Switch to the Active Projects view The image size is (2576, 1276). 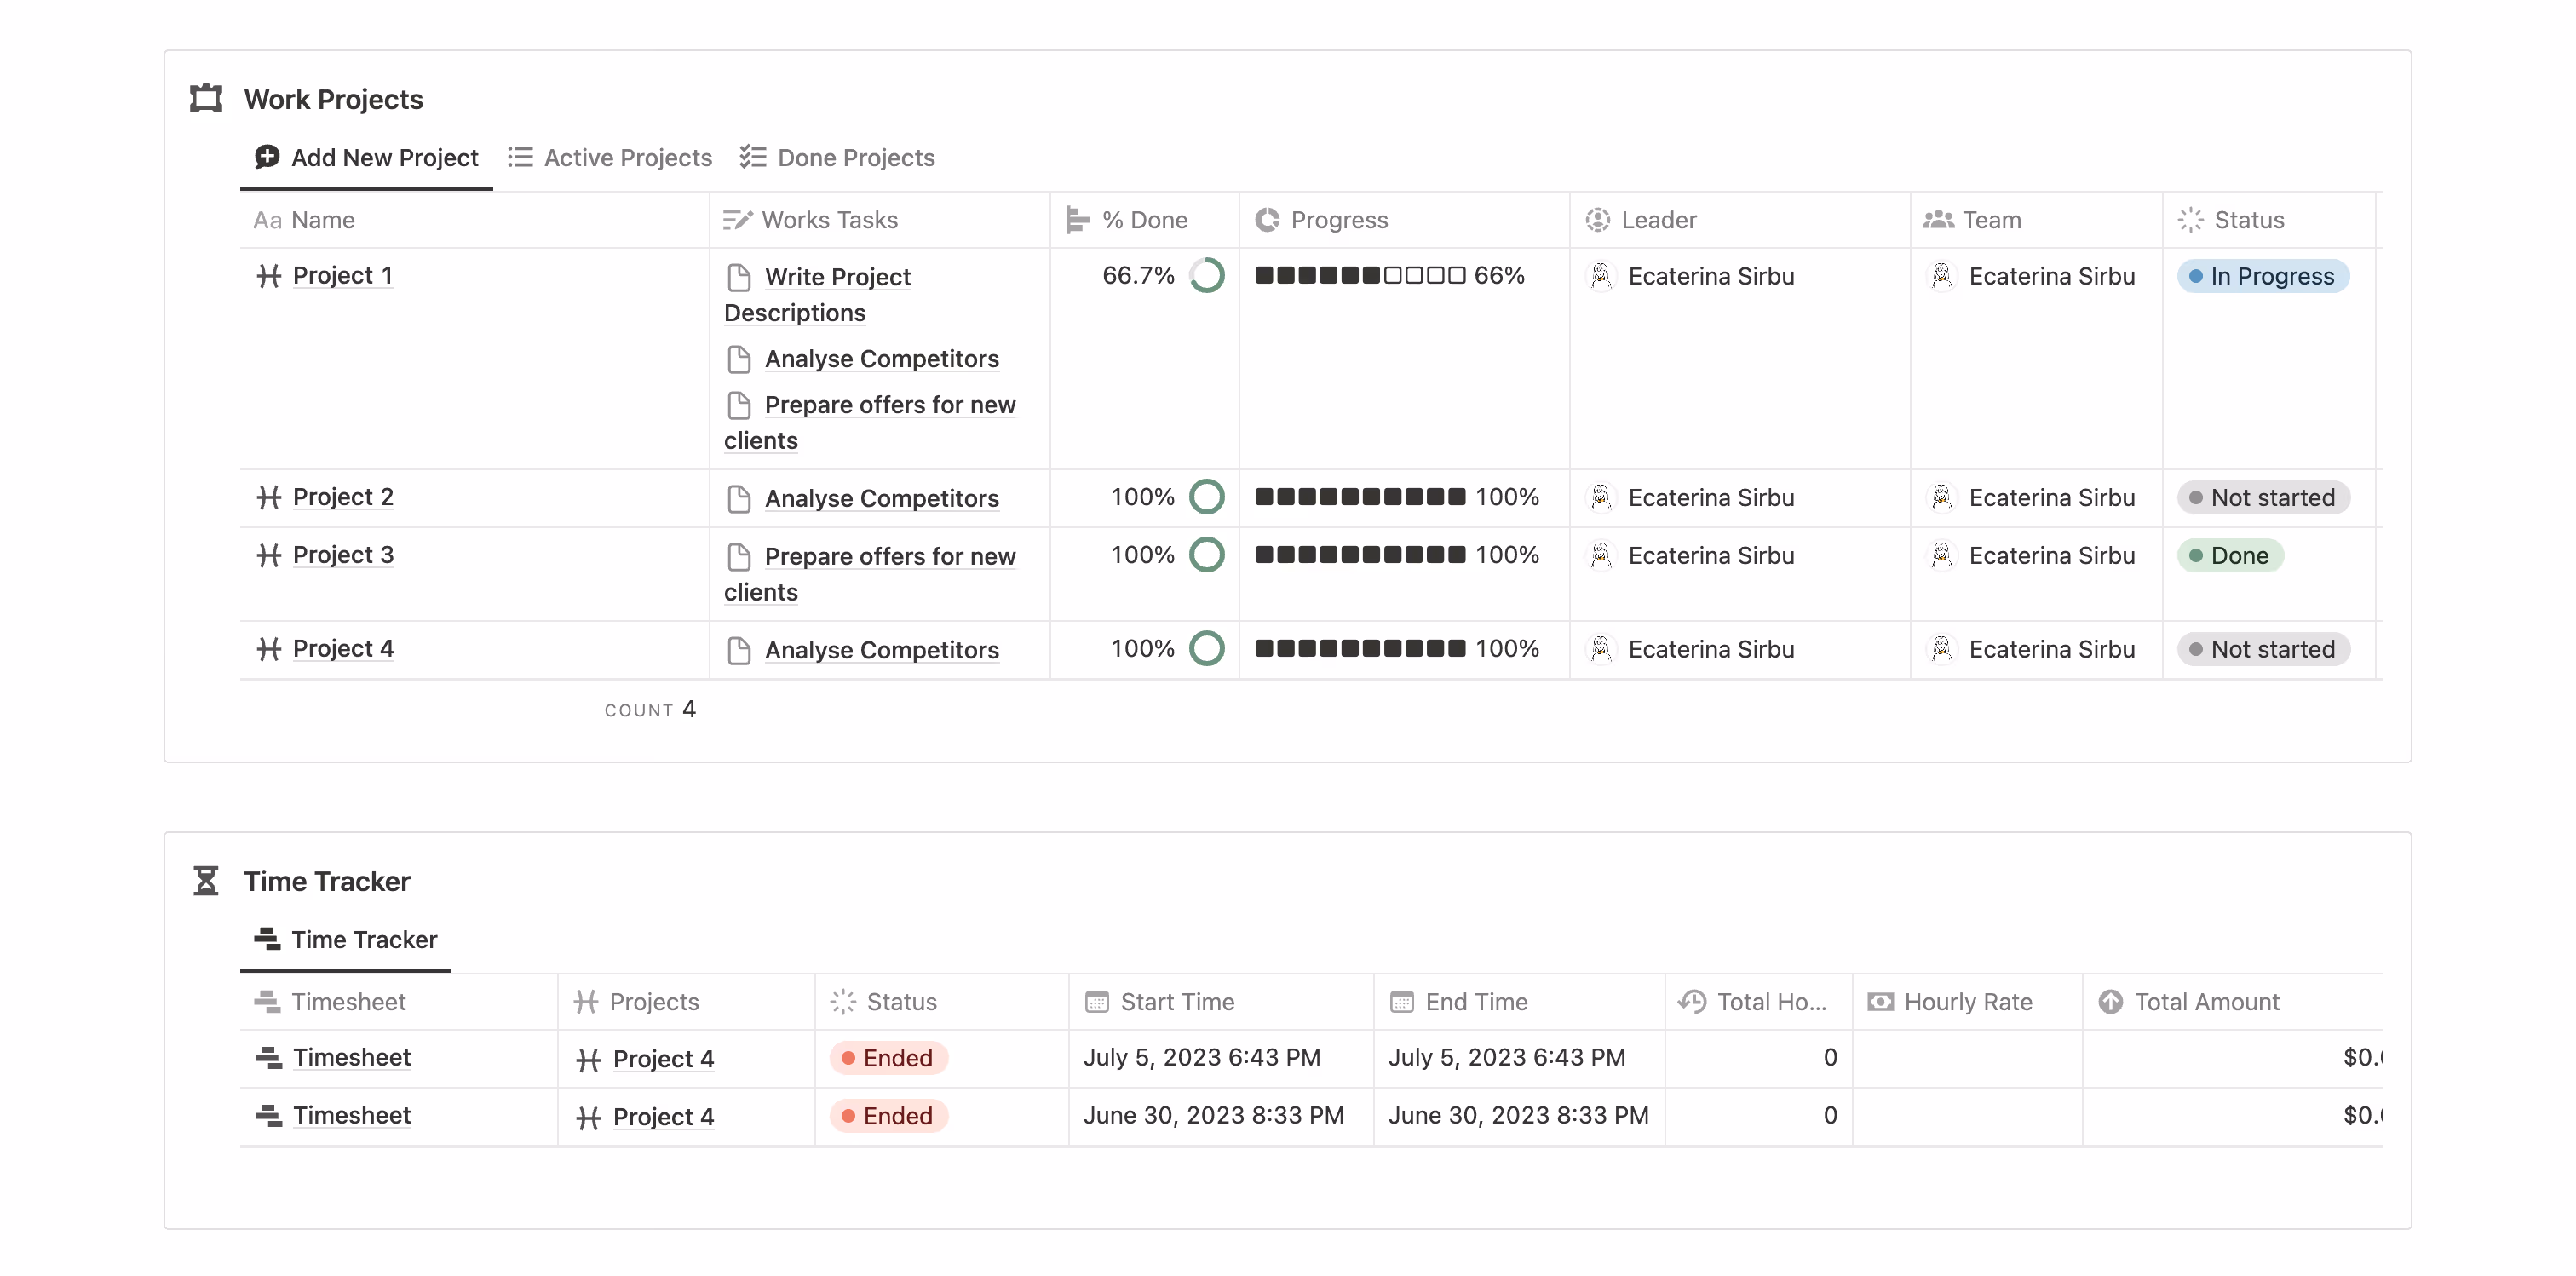pos(627,157)
